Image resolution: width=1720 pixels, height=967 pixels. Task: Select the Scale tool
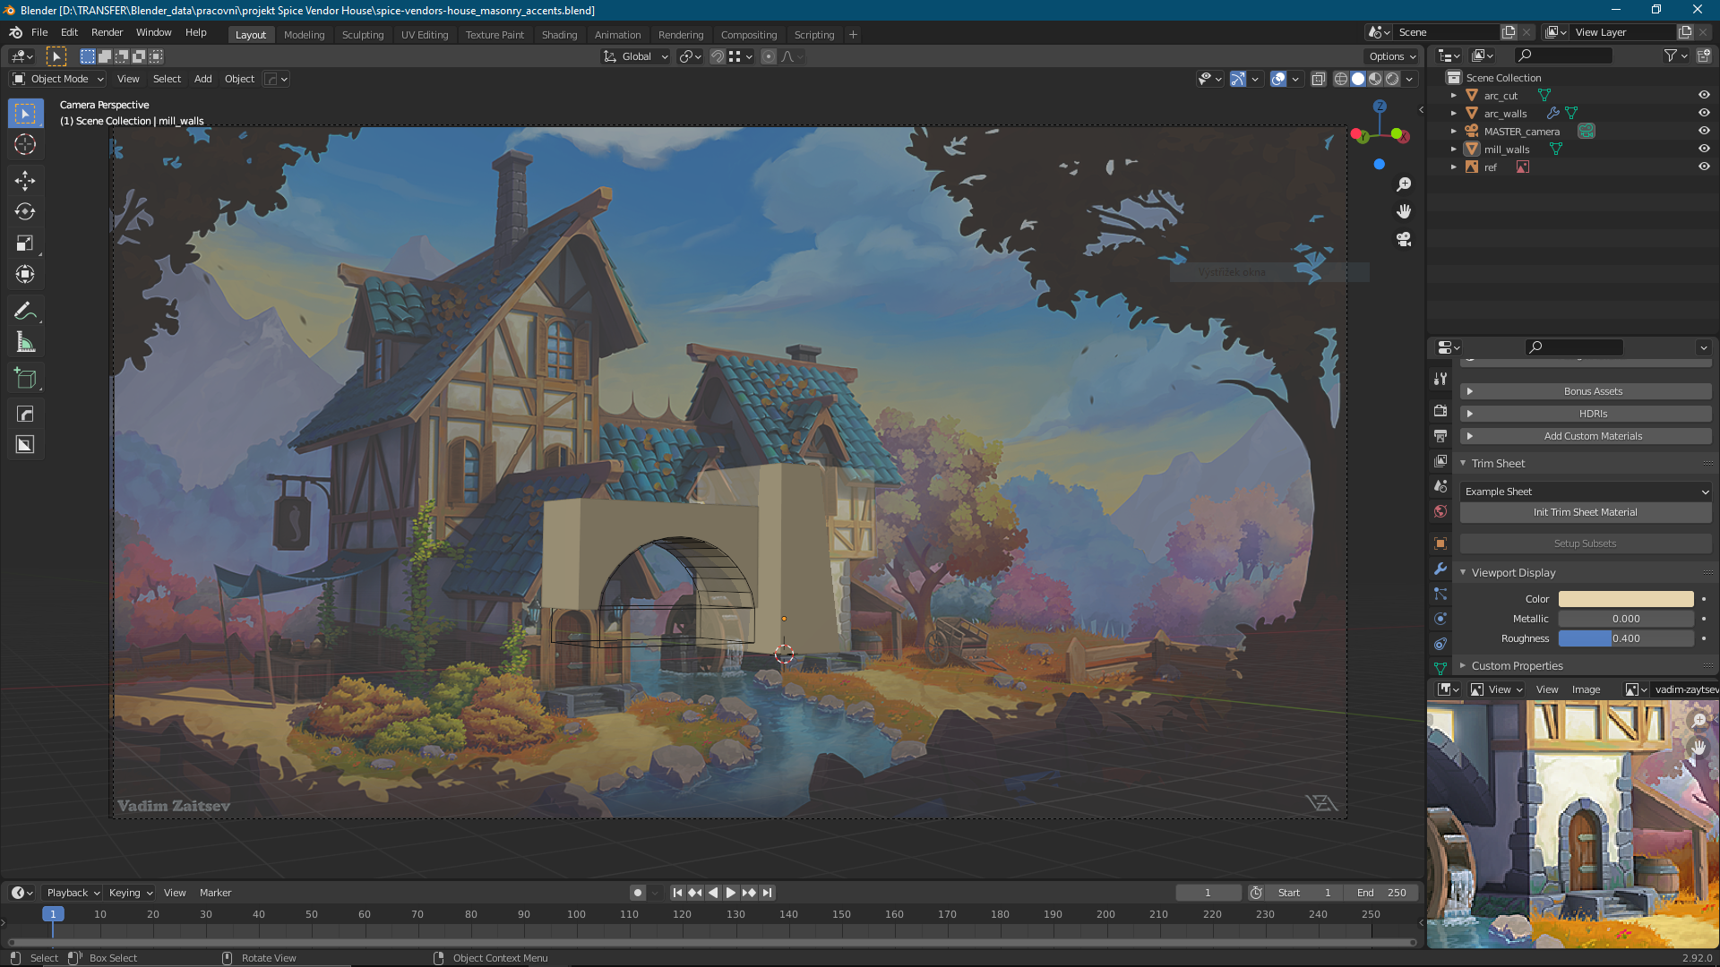pos(25,244)
